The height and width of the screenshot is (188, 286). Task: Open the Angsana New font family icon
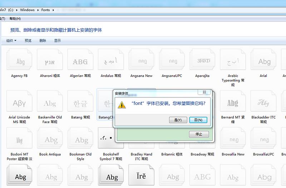pos(141,59)
